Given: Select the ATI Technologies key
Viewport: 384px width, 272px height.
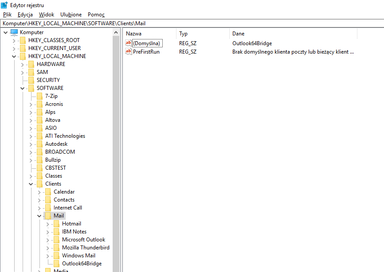Looking at the screenshot, I should click(x=65, y=136).
